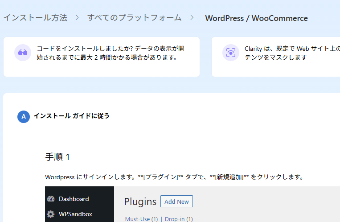Image resolution: width=340 pixels, height=222 pixels.
Task: Click the インストール ガイドに従う heading
Action: [x=71, y=116]
